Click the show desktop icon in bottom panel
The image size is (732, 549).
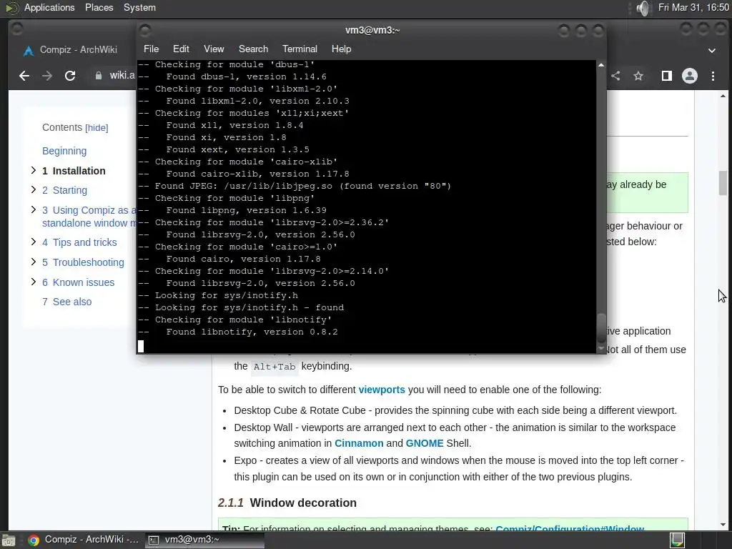point(9,540)
